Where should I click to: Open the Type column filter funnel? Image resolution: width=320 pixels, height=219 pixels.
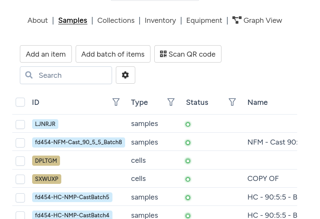[x=171, y=102]
